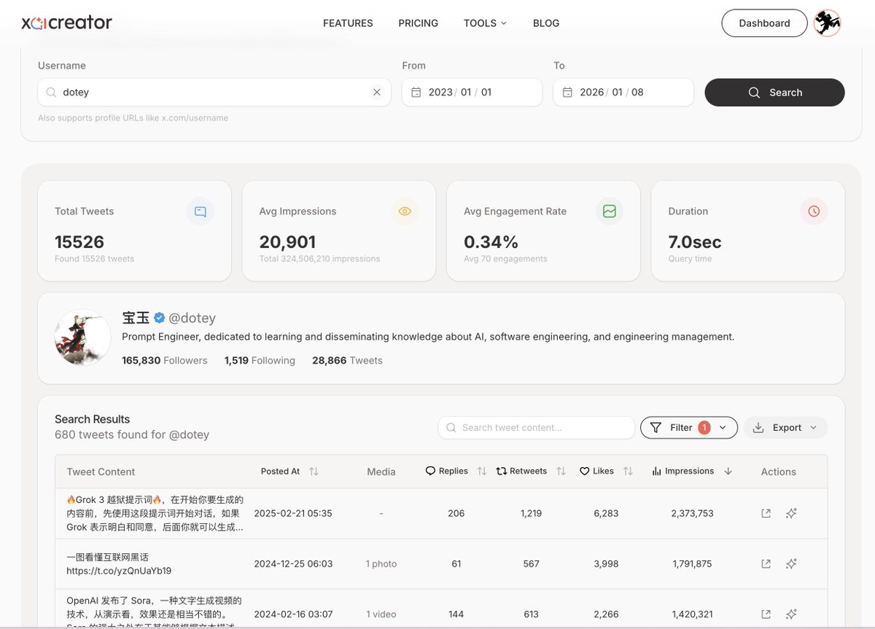Click the 2025-02-21 05:35 date cell
This screenshot has height=629, width=875.
[x=293, y=513]
